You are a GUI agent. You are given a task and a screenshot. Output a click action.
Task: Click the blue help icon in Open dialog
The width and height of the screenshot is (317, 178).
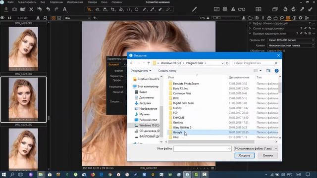(276, 71)
